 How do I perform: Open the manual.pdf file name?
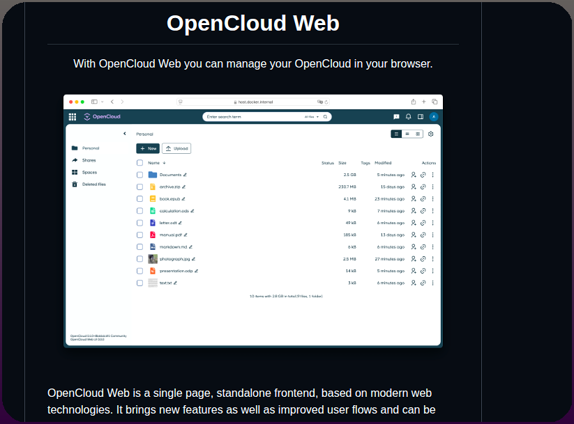tap(171, 235)
